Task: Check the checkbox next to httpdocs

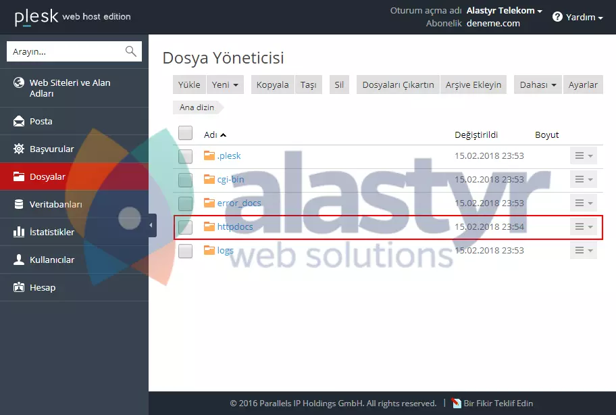Action: coord(185,227)
